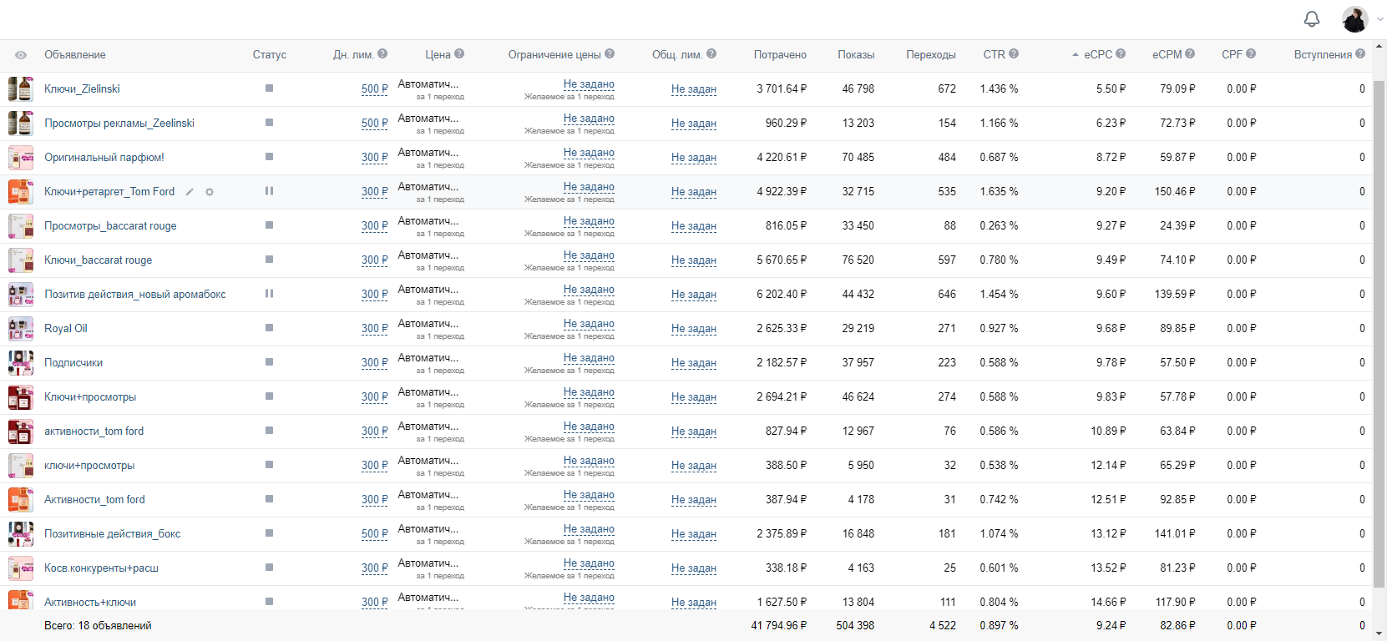Toggle paused status of Ключи+ретаргет_Tom Ford ad
Viewport: 1387px width, 641px height.
pyautogui.click(x=269, y=191)
